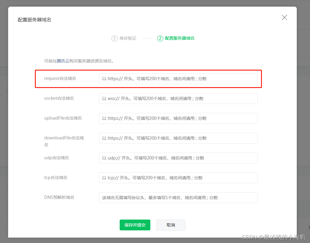Image resolution: width=310 pixels, height=243 pixels.
Task: Click the socket合法域名 input field
Action: tap(178, 99)
